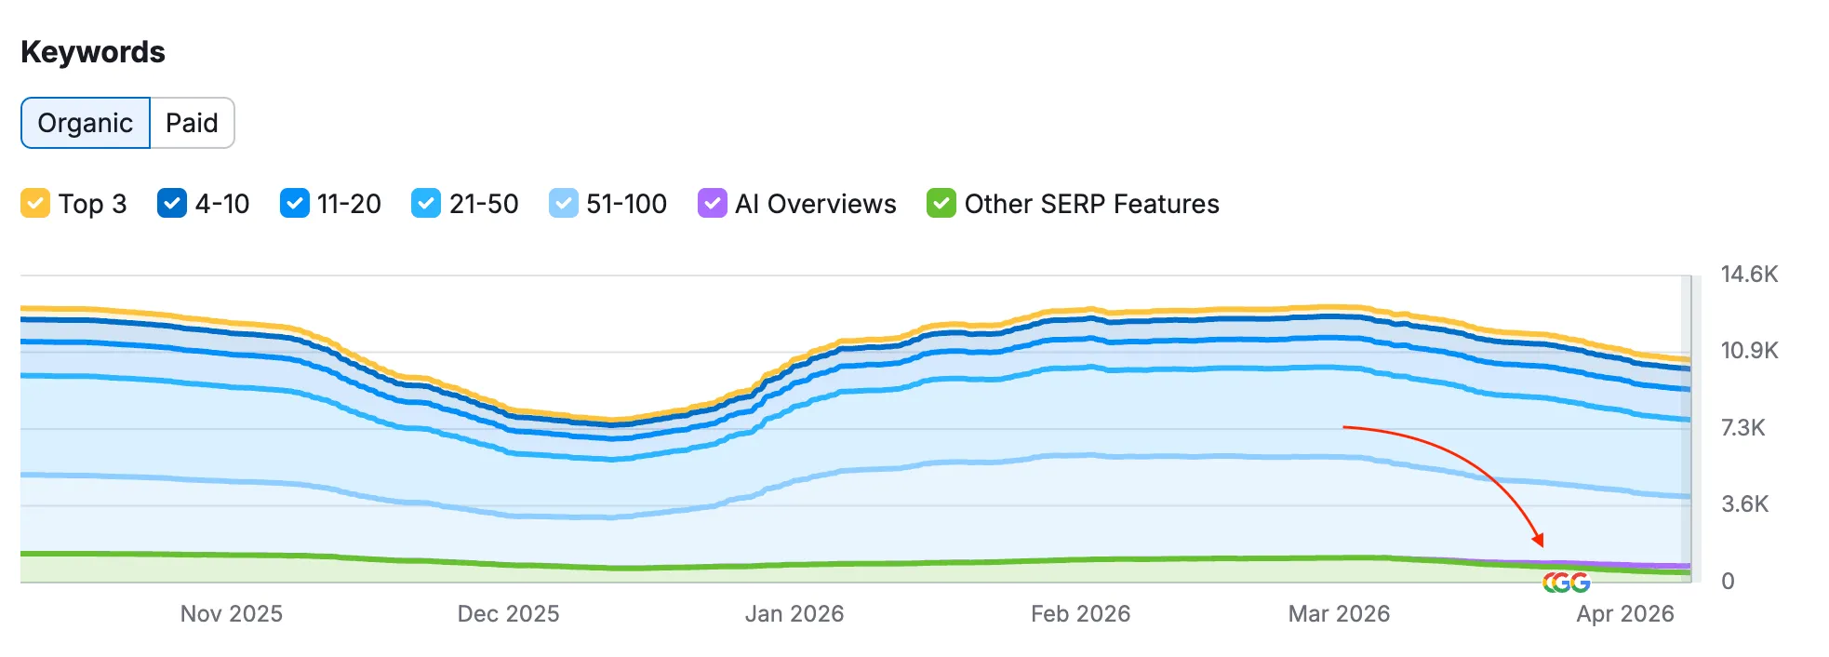Click the green SERP Features line above Nov 2025
Image resolution: width=1829 pixels, height=657 pixels.
tap(232, 555)
